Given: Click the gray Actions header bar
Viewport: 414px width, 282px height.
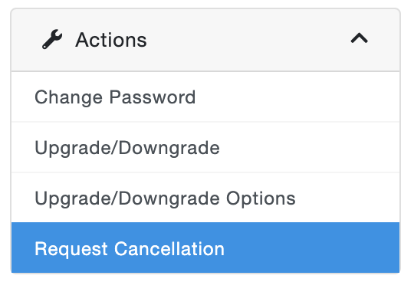Looking at the screenshot, I should click(205, 40).
